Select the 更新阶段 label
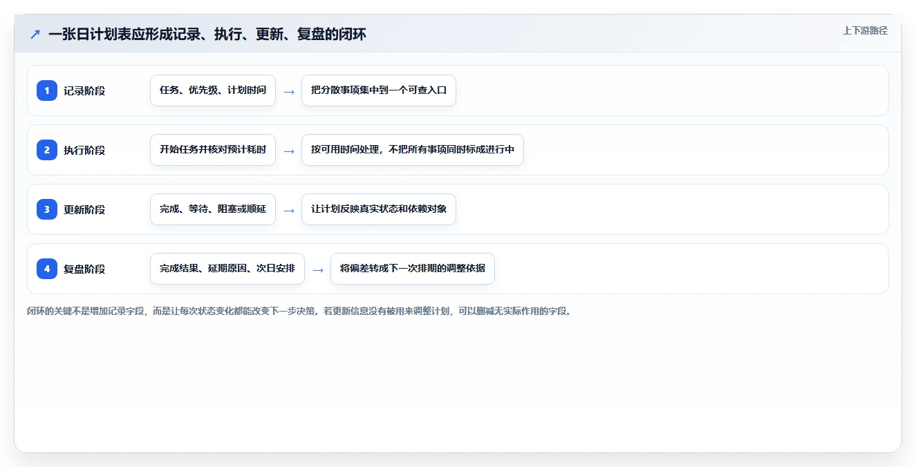 coord(84,209)
